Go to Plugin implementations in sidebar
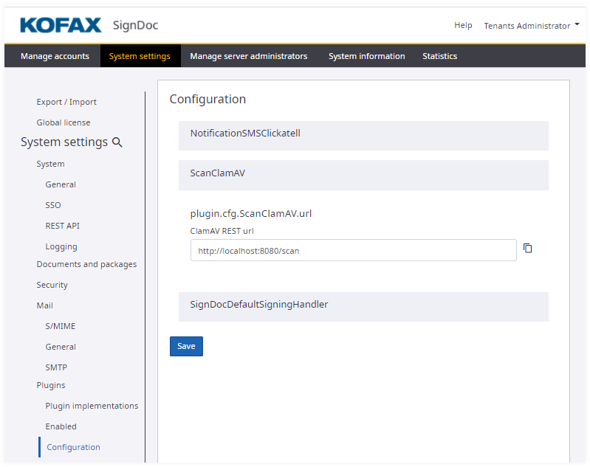The height and width of the screenshot is (467, 590). [92, 407]
